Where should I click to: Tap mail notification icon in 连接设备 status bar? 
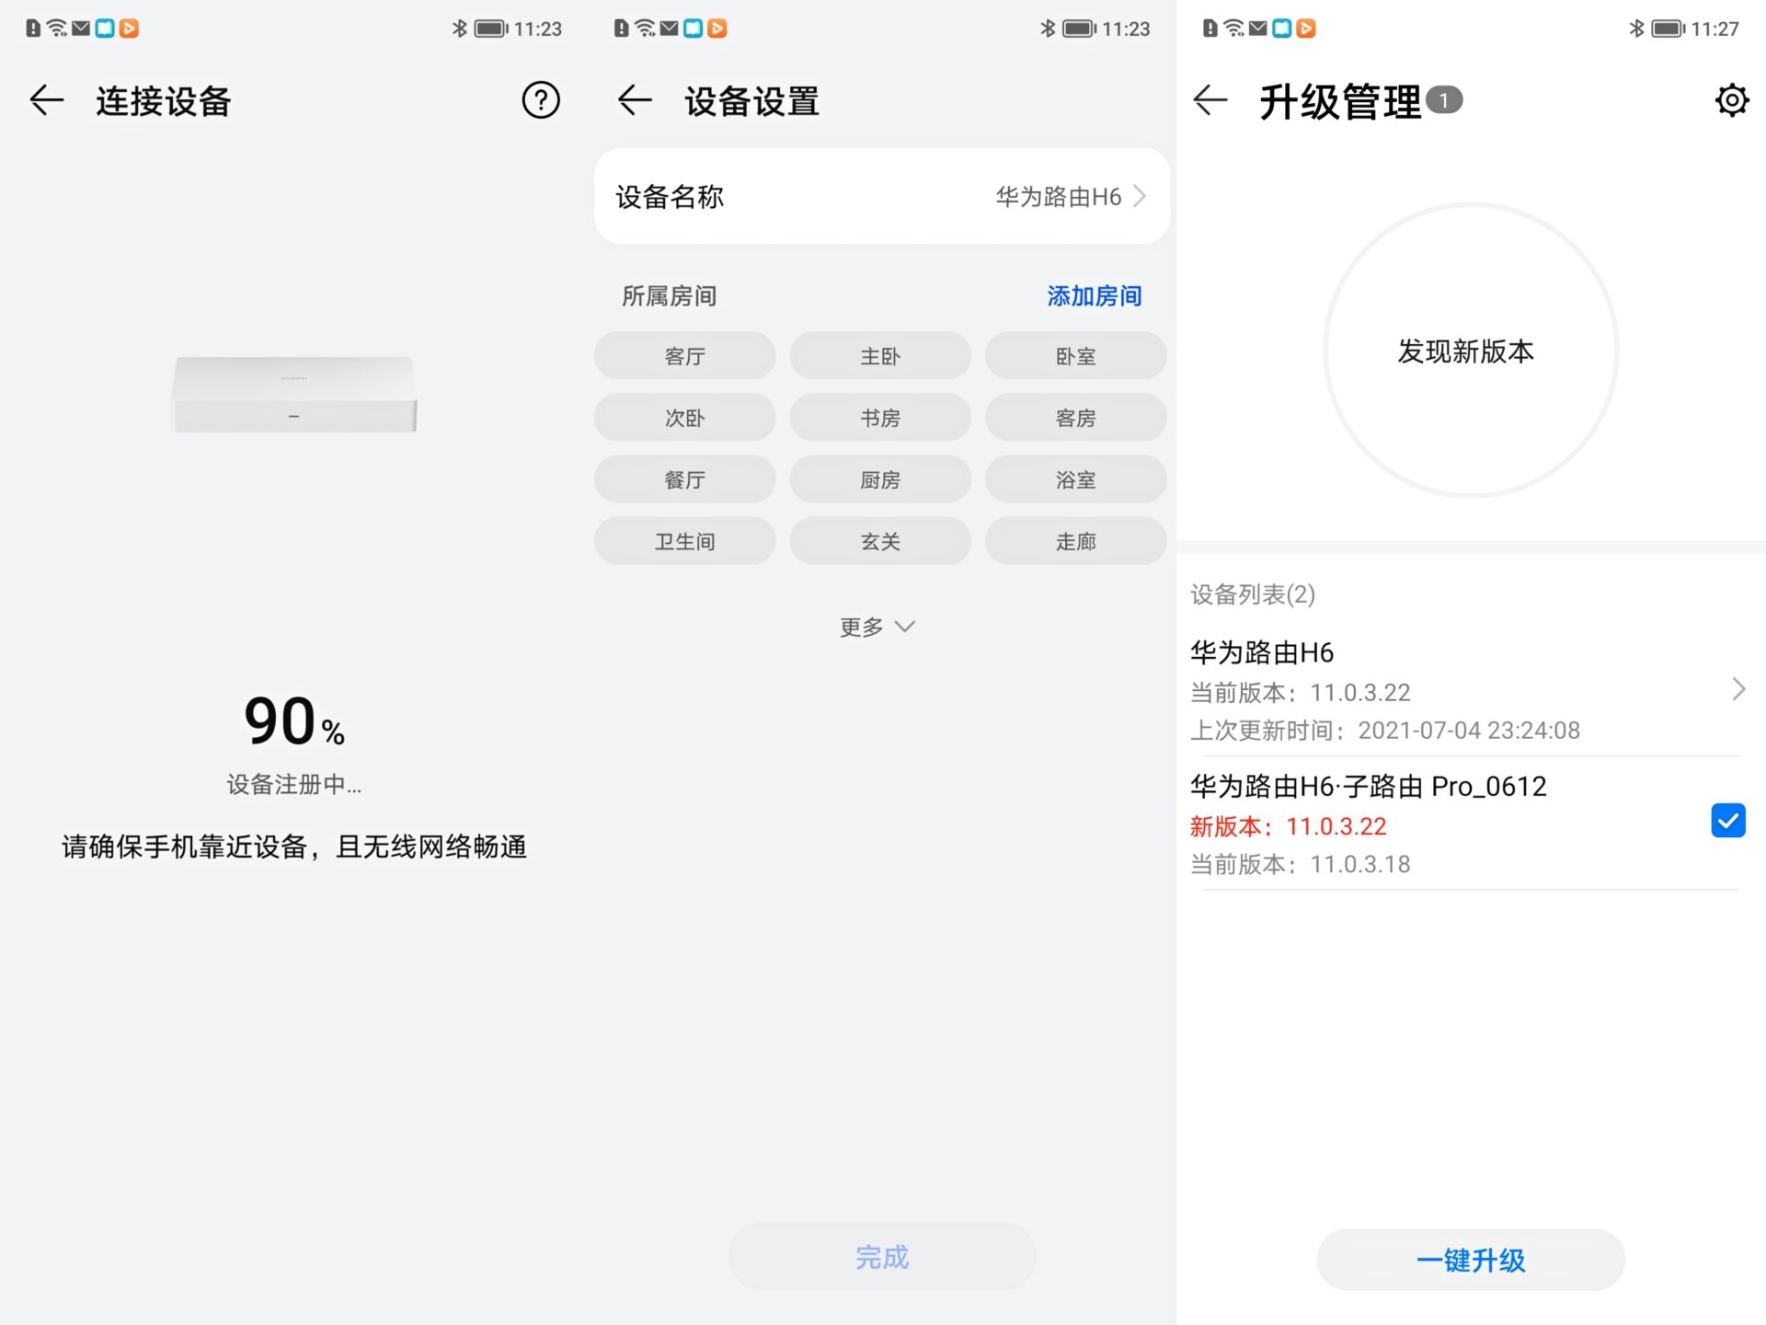click(x=81, y=29)
